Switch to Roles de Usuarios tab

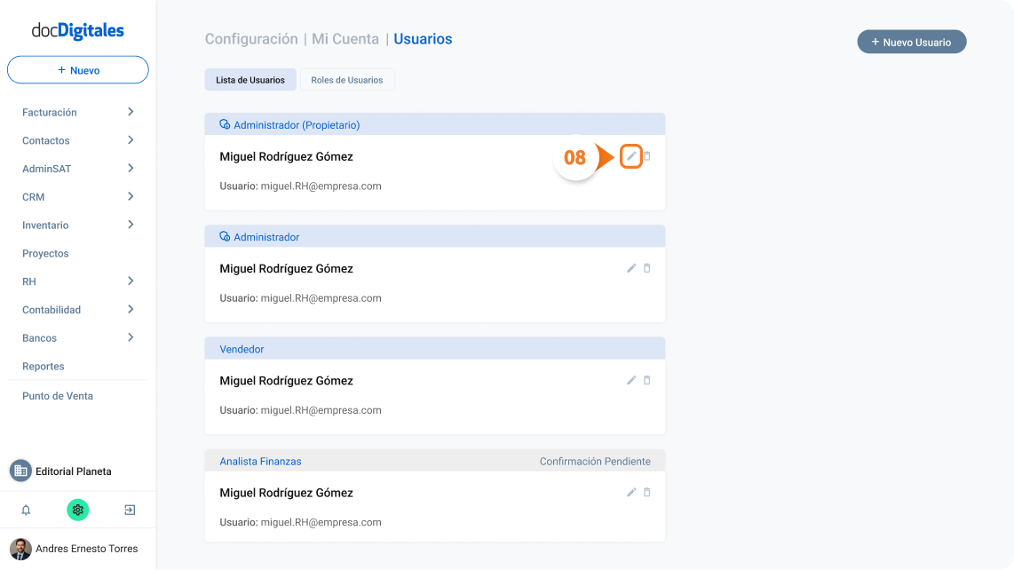pyautogui.click(x=347, y=80)
